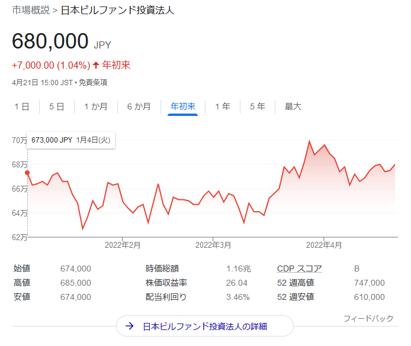
Task: Select the 5日 range tab
Action: click(57, 106)
